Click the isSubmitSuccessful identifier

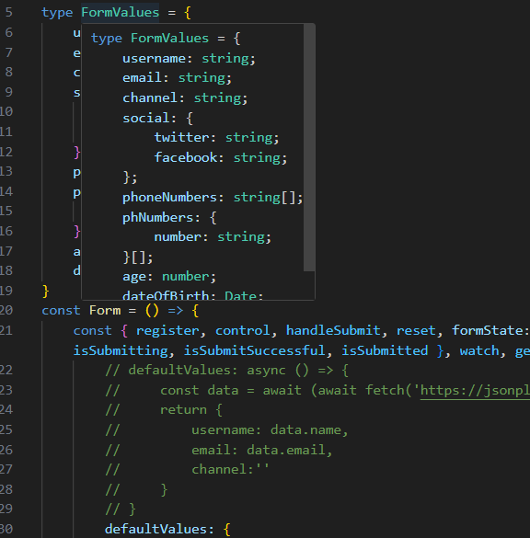click(x=254, y=350)
